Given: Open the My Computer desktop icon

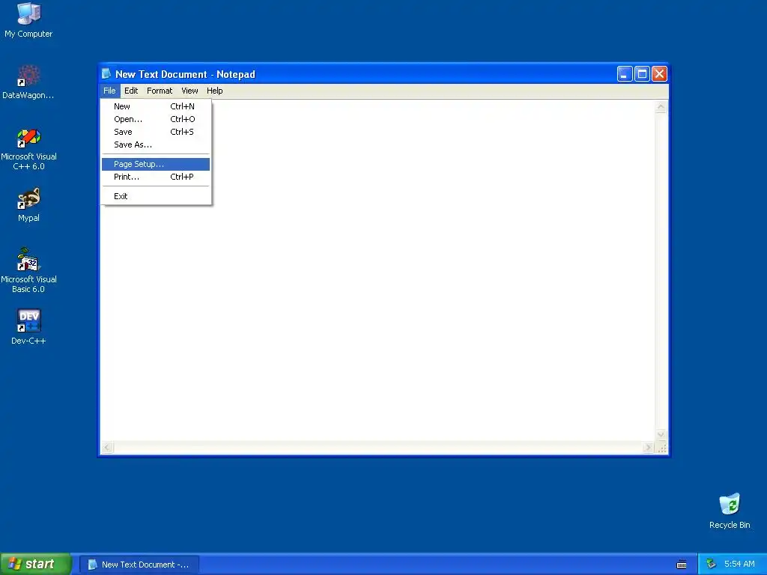Looking at the screenshot, I should 28,20.
